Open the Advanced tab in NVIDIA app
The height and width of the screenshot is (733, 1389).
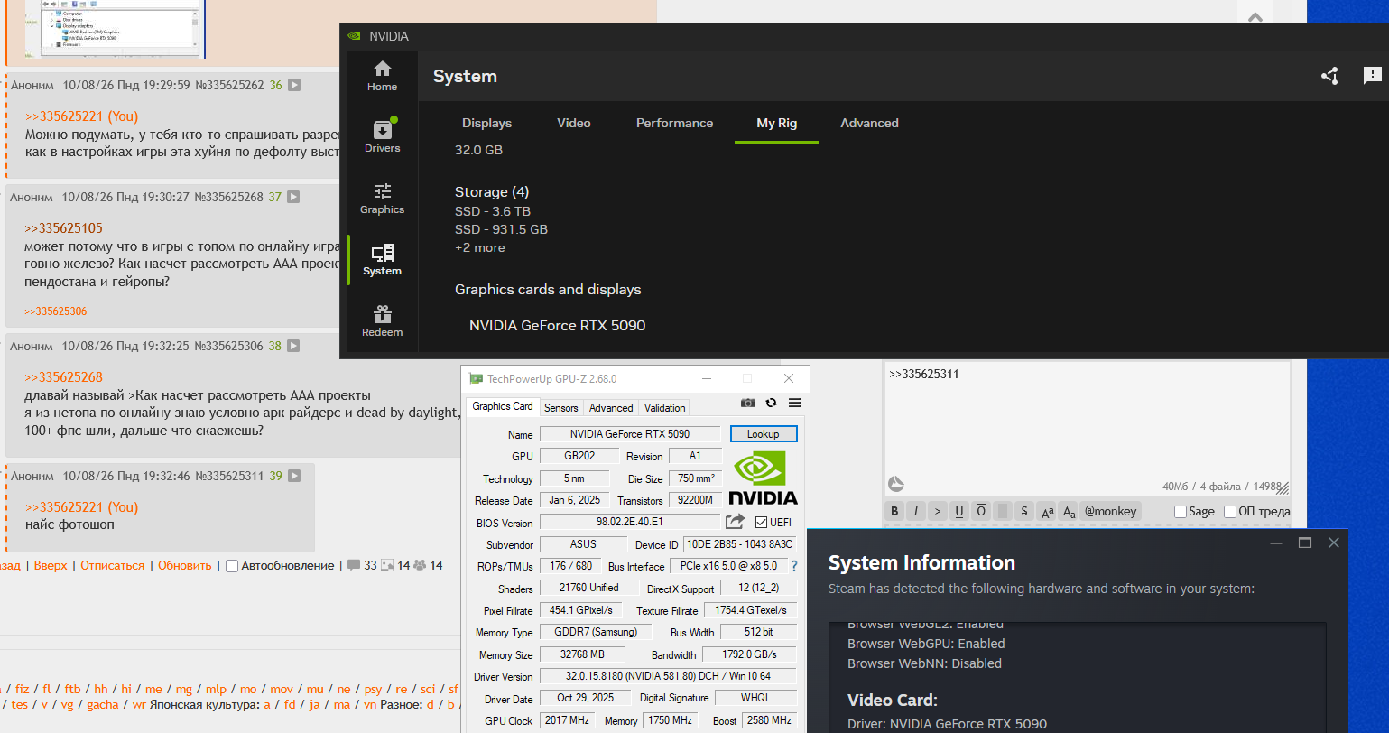(x=869, y=123)
